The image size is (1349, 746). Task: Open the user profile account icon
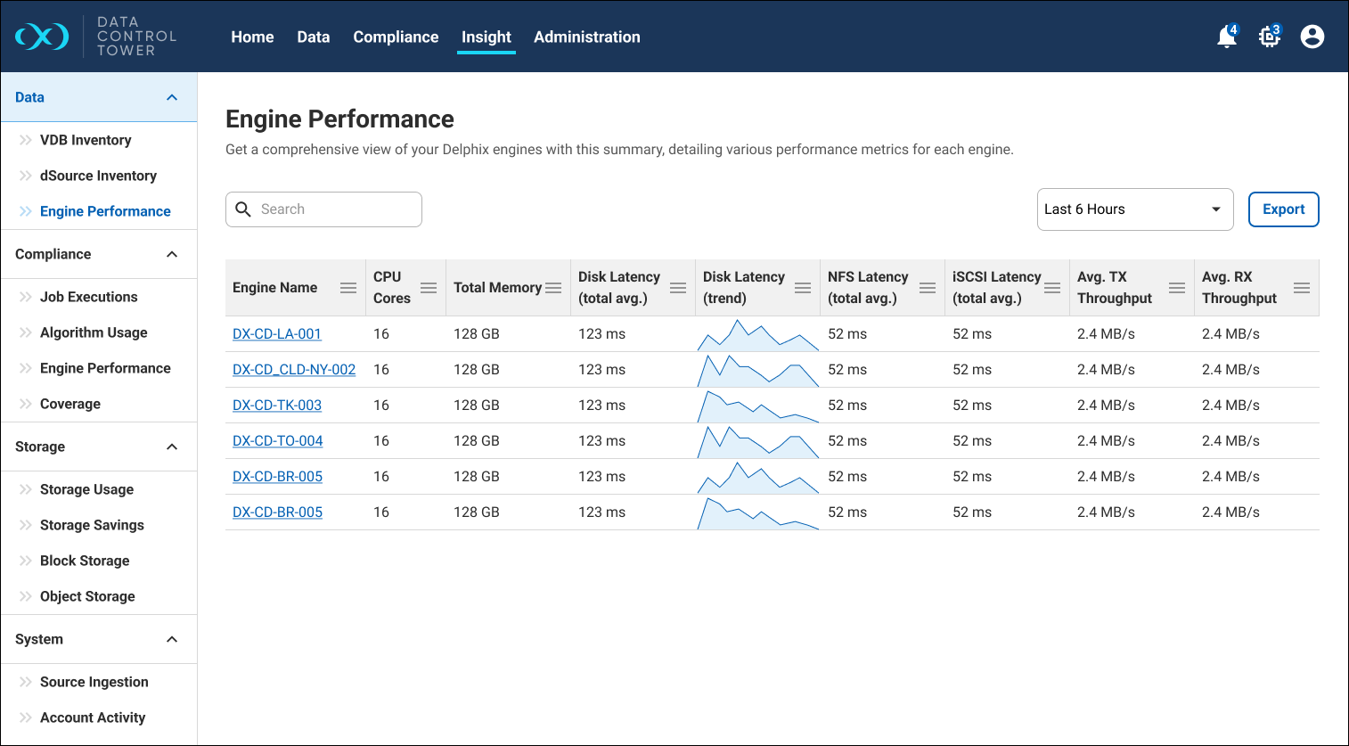pyautogui.click(x=1312, y=37)
